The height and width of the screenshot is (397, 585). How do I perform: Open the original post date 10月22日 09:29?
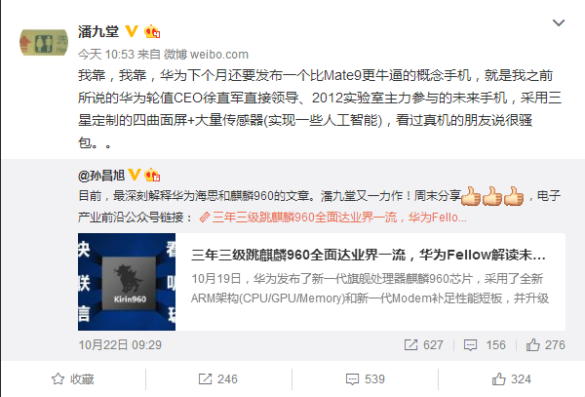120,344
